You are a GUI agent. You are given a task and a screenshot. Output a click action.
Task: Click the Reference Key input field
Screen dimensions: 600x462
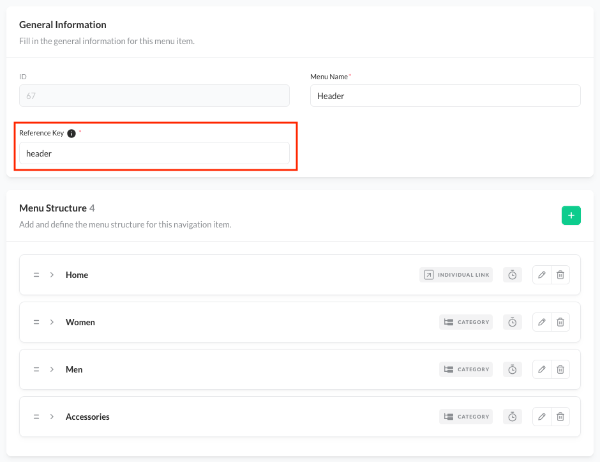click(x=154, y=153)
